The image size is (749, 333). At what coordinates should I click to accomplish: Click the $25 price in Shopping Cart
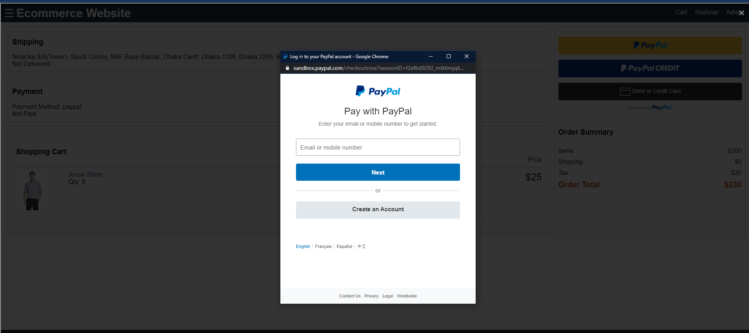click(x=533, y=177)
